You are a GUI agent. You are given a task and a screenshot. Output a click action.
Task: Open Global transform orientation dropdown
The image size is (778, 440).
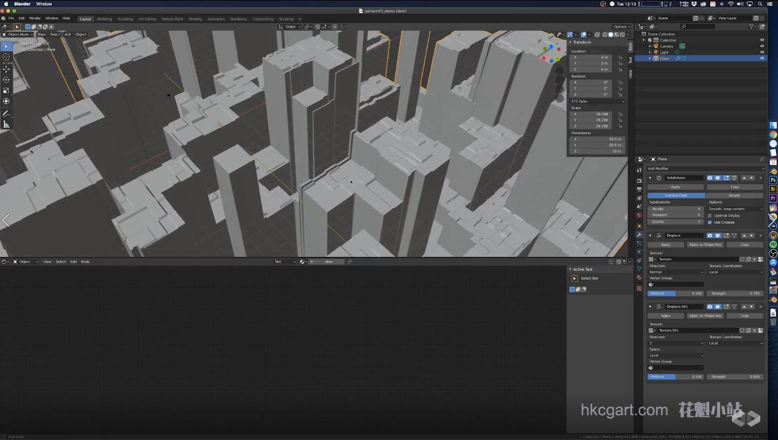click(290, 26)
